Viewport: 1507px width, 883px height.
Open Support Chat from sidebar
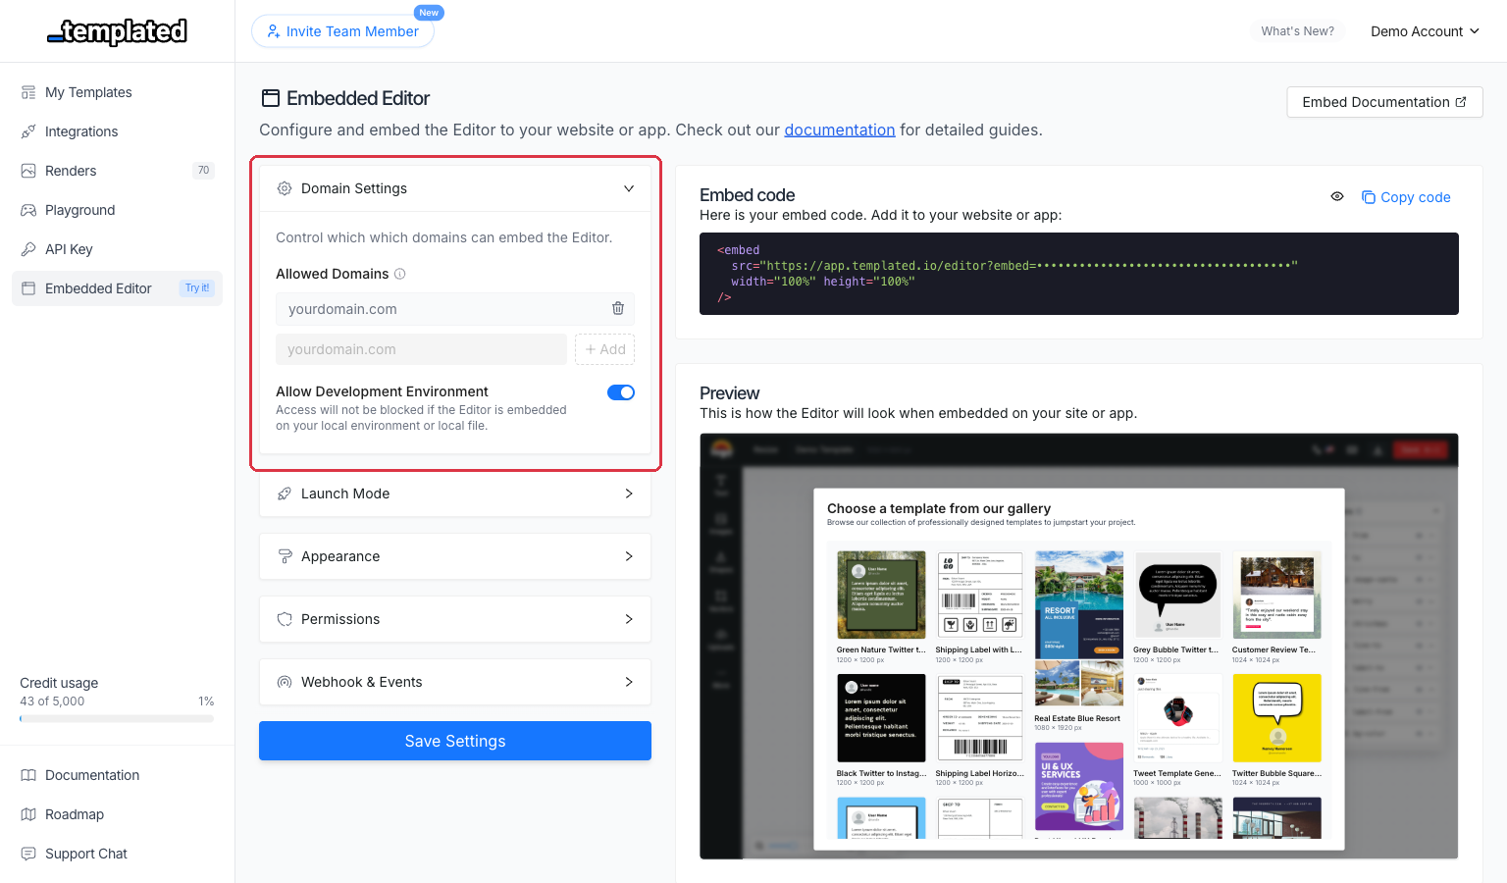(x=86, y=854)
